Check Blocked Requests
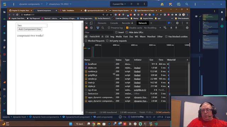Screen dimensions: 227x127 [x=86, y=41]
